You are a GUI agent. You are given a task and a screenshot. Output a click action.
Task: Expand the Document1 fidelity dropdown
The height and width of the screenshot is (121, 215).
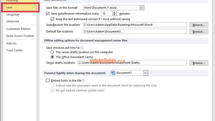146,73
